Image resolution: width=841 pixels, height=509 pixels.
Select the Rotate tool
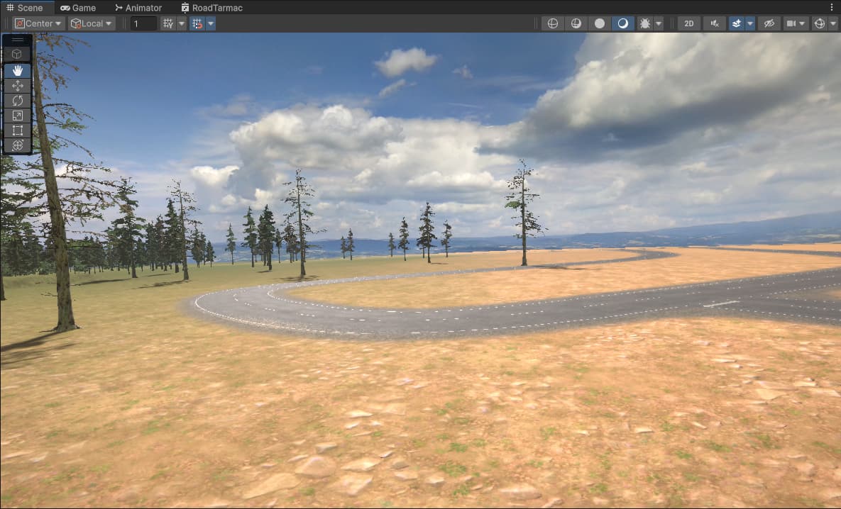[x=17, y=101]
